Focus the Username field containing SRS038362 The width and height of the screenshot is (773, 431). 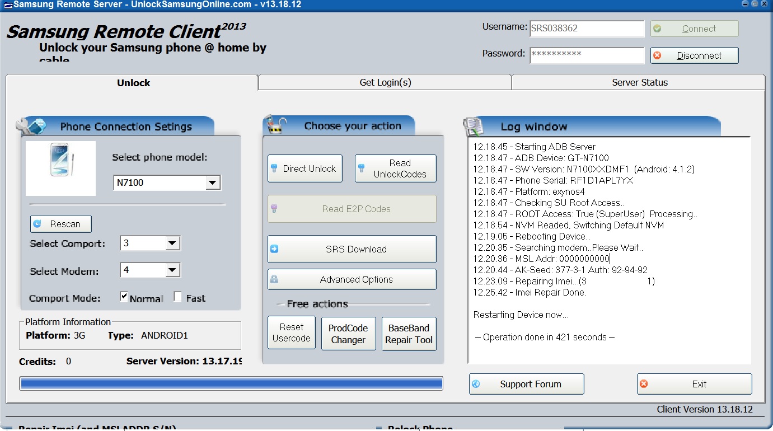coord(587,29)
